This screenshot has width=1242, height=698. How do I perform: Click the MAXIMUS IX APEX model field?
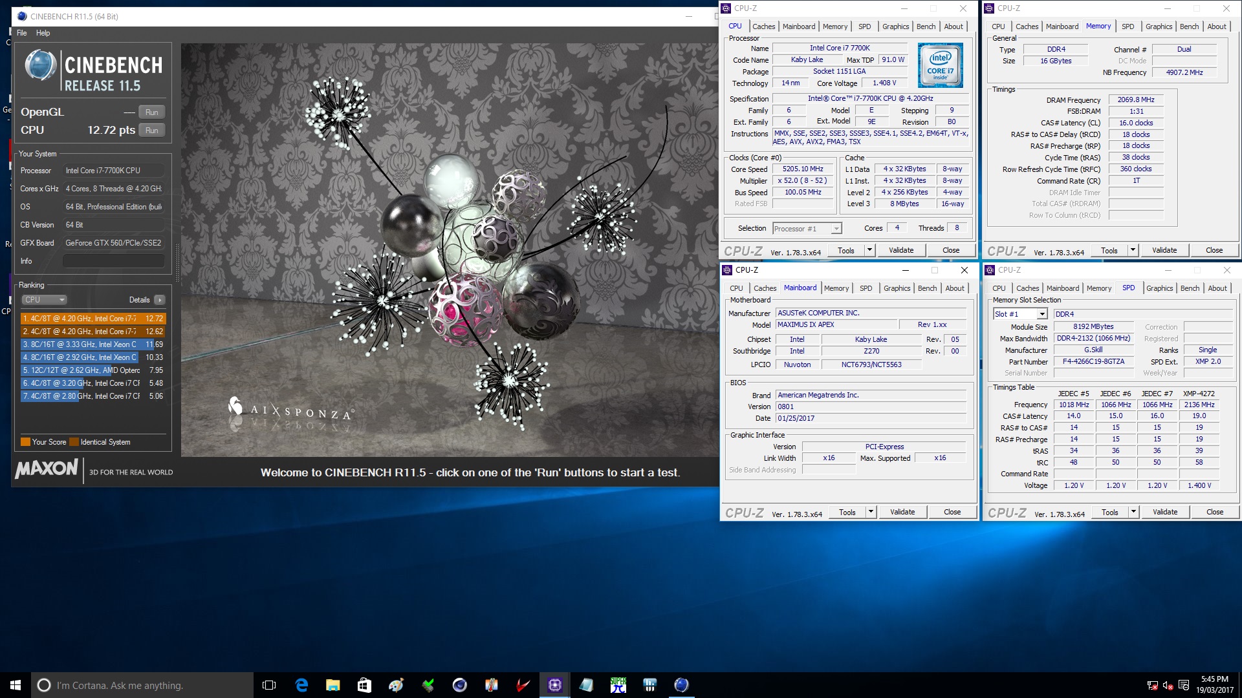[836, 325]
